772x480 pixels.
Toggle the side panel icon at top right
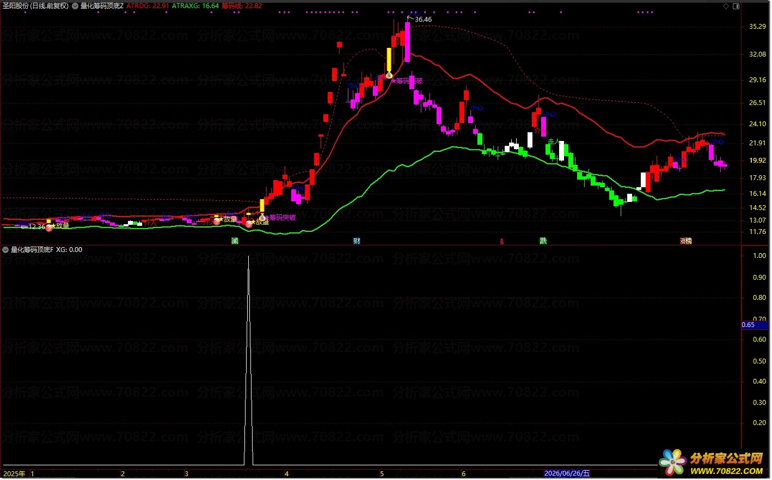pos(736,6)
